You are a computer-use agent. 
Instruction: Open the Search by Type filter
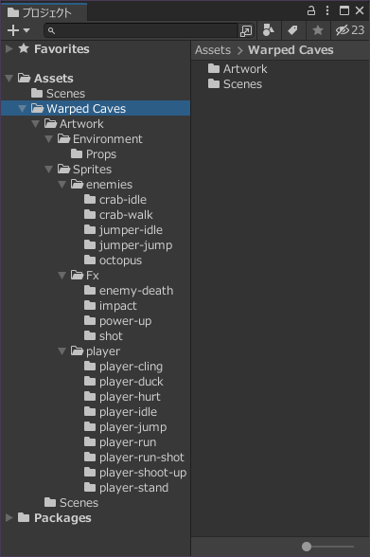pyautogui.click(x=269, y=30)
